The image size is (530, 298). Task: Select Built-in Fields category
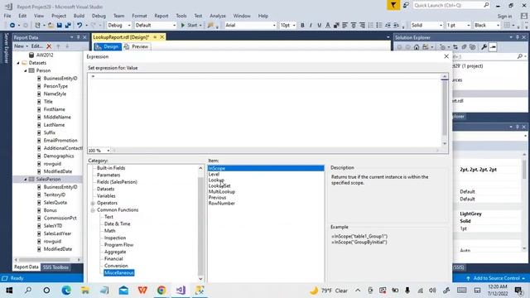111,168
